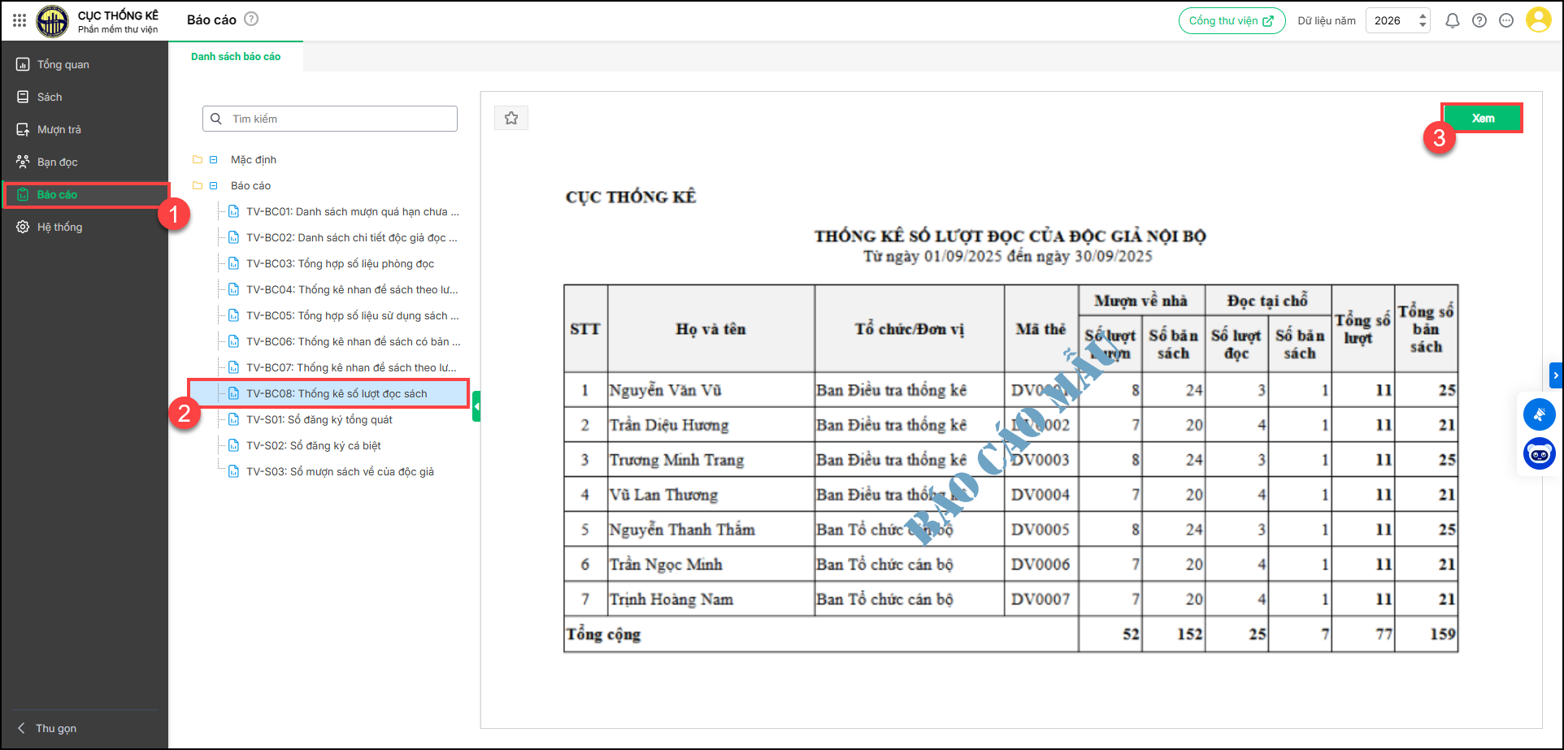Click the Tìm kiếm search field

tap(341, 119)
